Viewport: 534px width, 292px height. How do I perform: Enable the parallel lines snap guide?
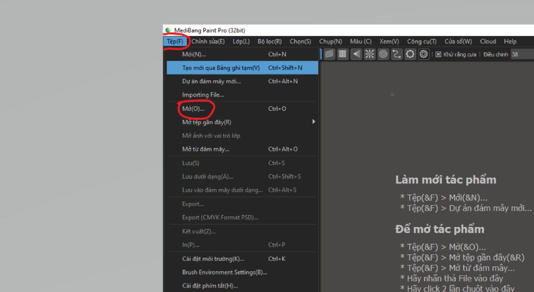point(329,54)
